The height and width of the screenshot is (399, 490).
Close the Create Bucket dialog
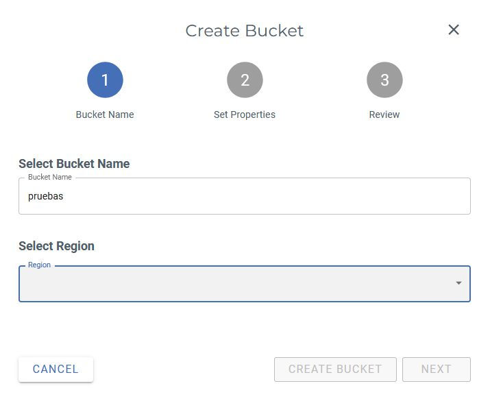pyautogui.click(x=454, y=29)
